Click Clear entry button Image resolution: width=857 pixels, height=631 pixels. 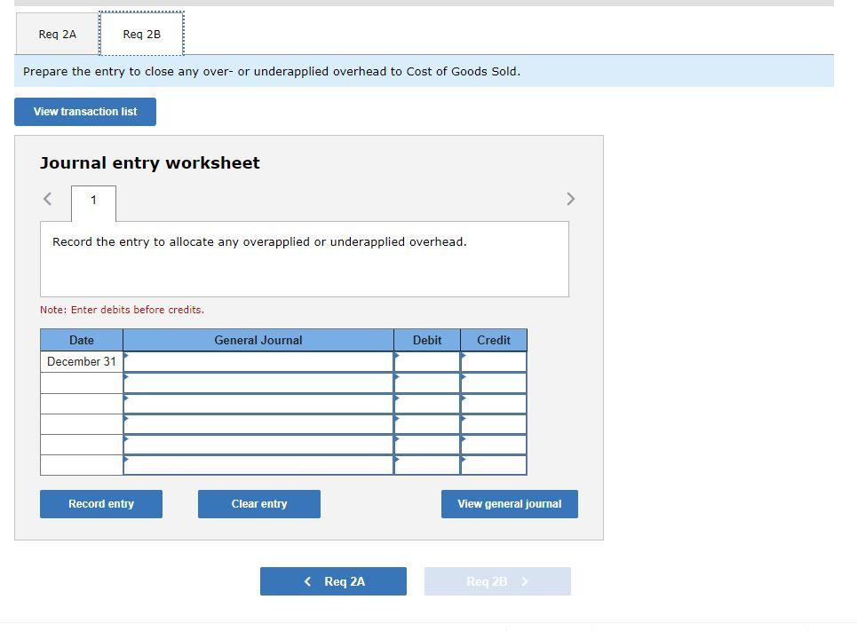point(259,504)
